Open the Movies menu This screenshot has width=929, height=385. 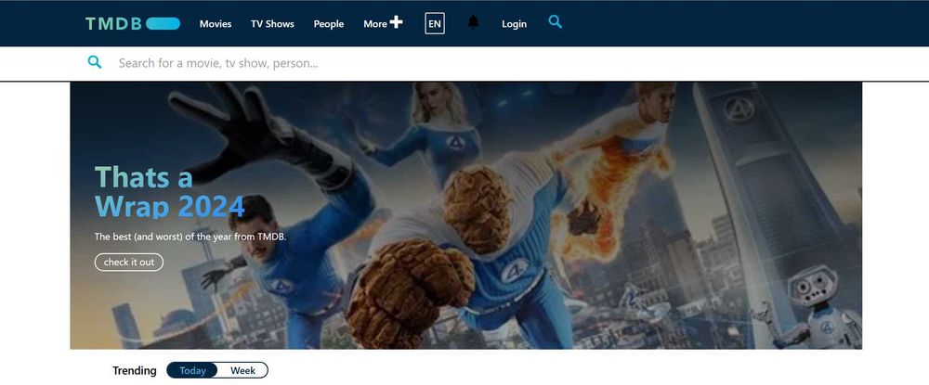pyautogui.click(x=216, y=23)
